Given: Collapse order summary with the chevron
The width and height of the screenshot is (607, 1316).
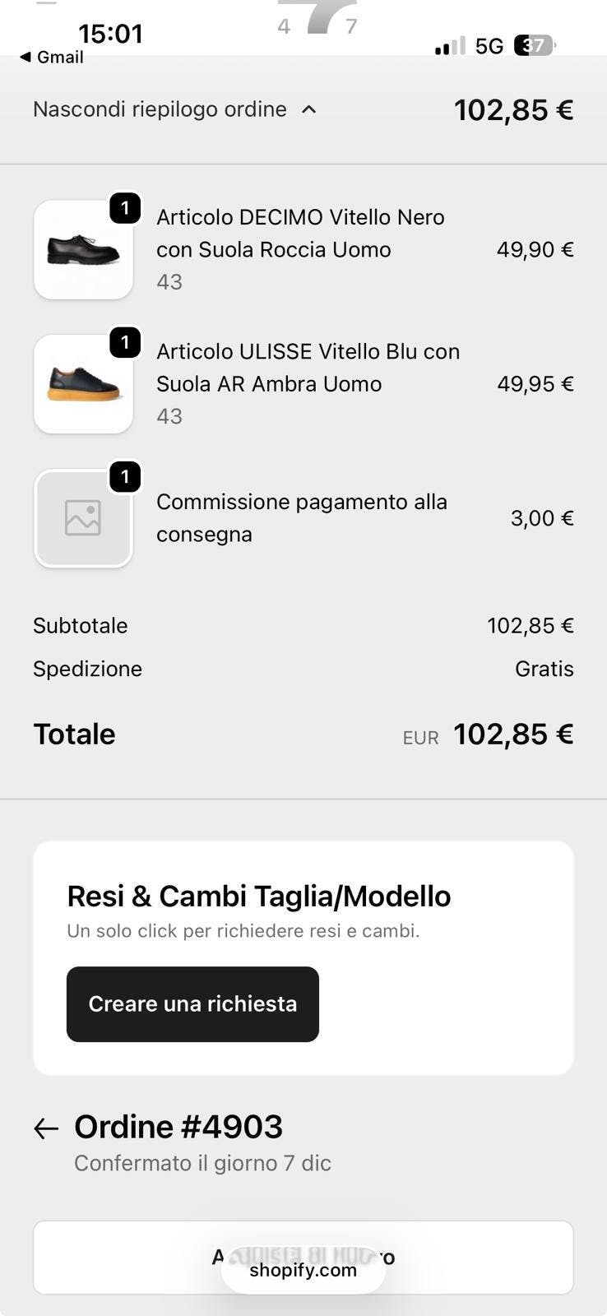Looking at the screenshot, I should pyautogui.click(x=309, y=109).
